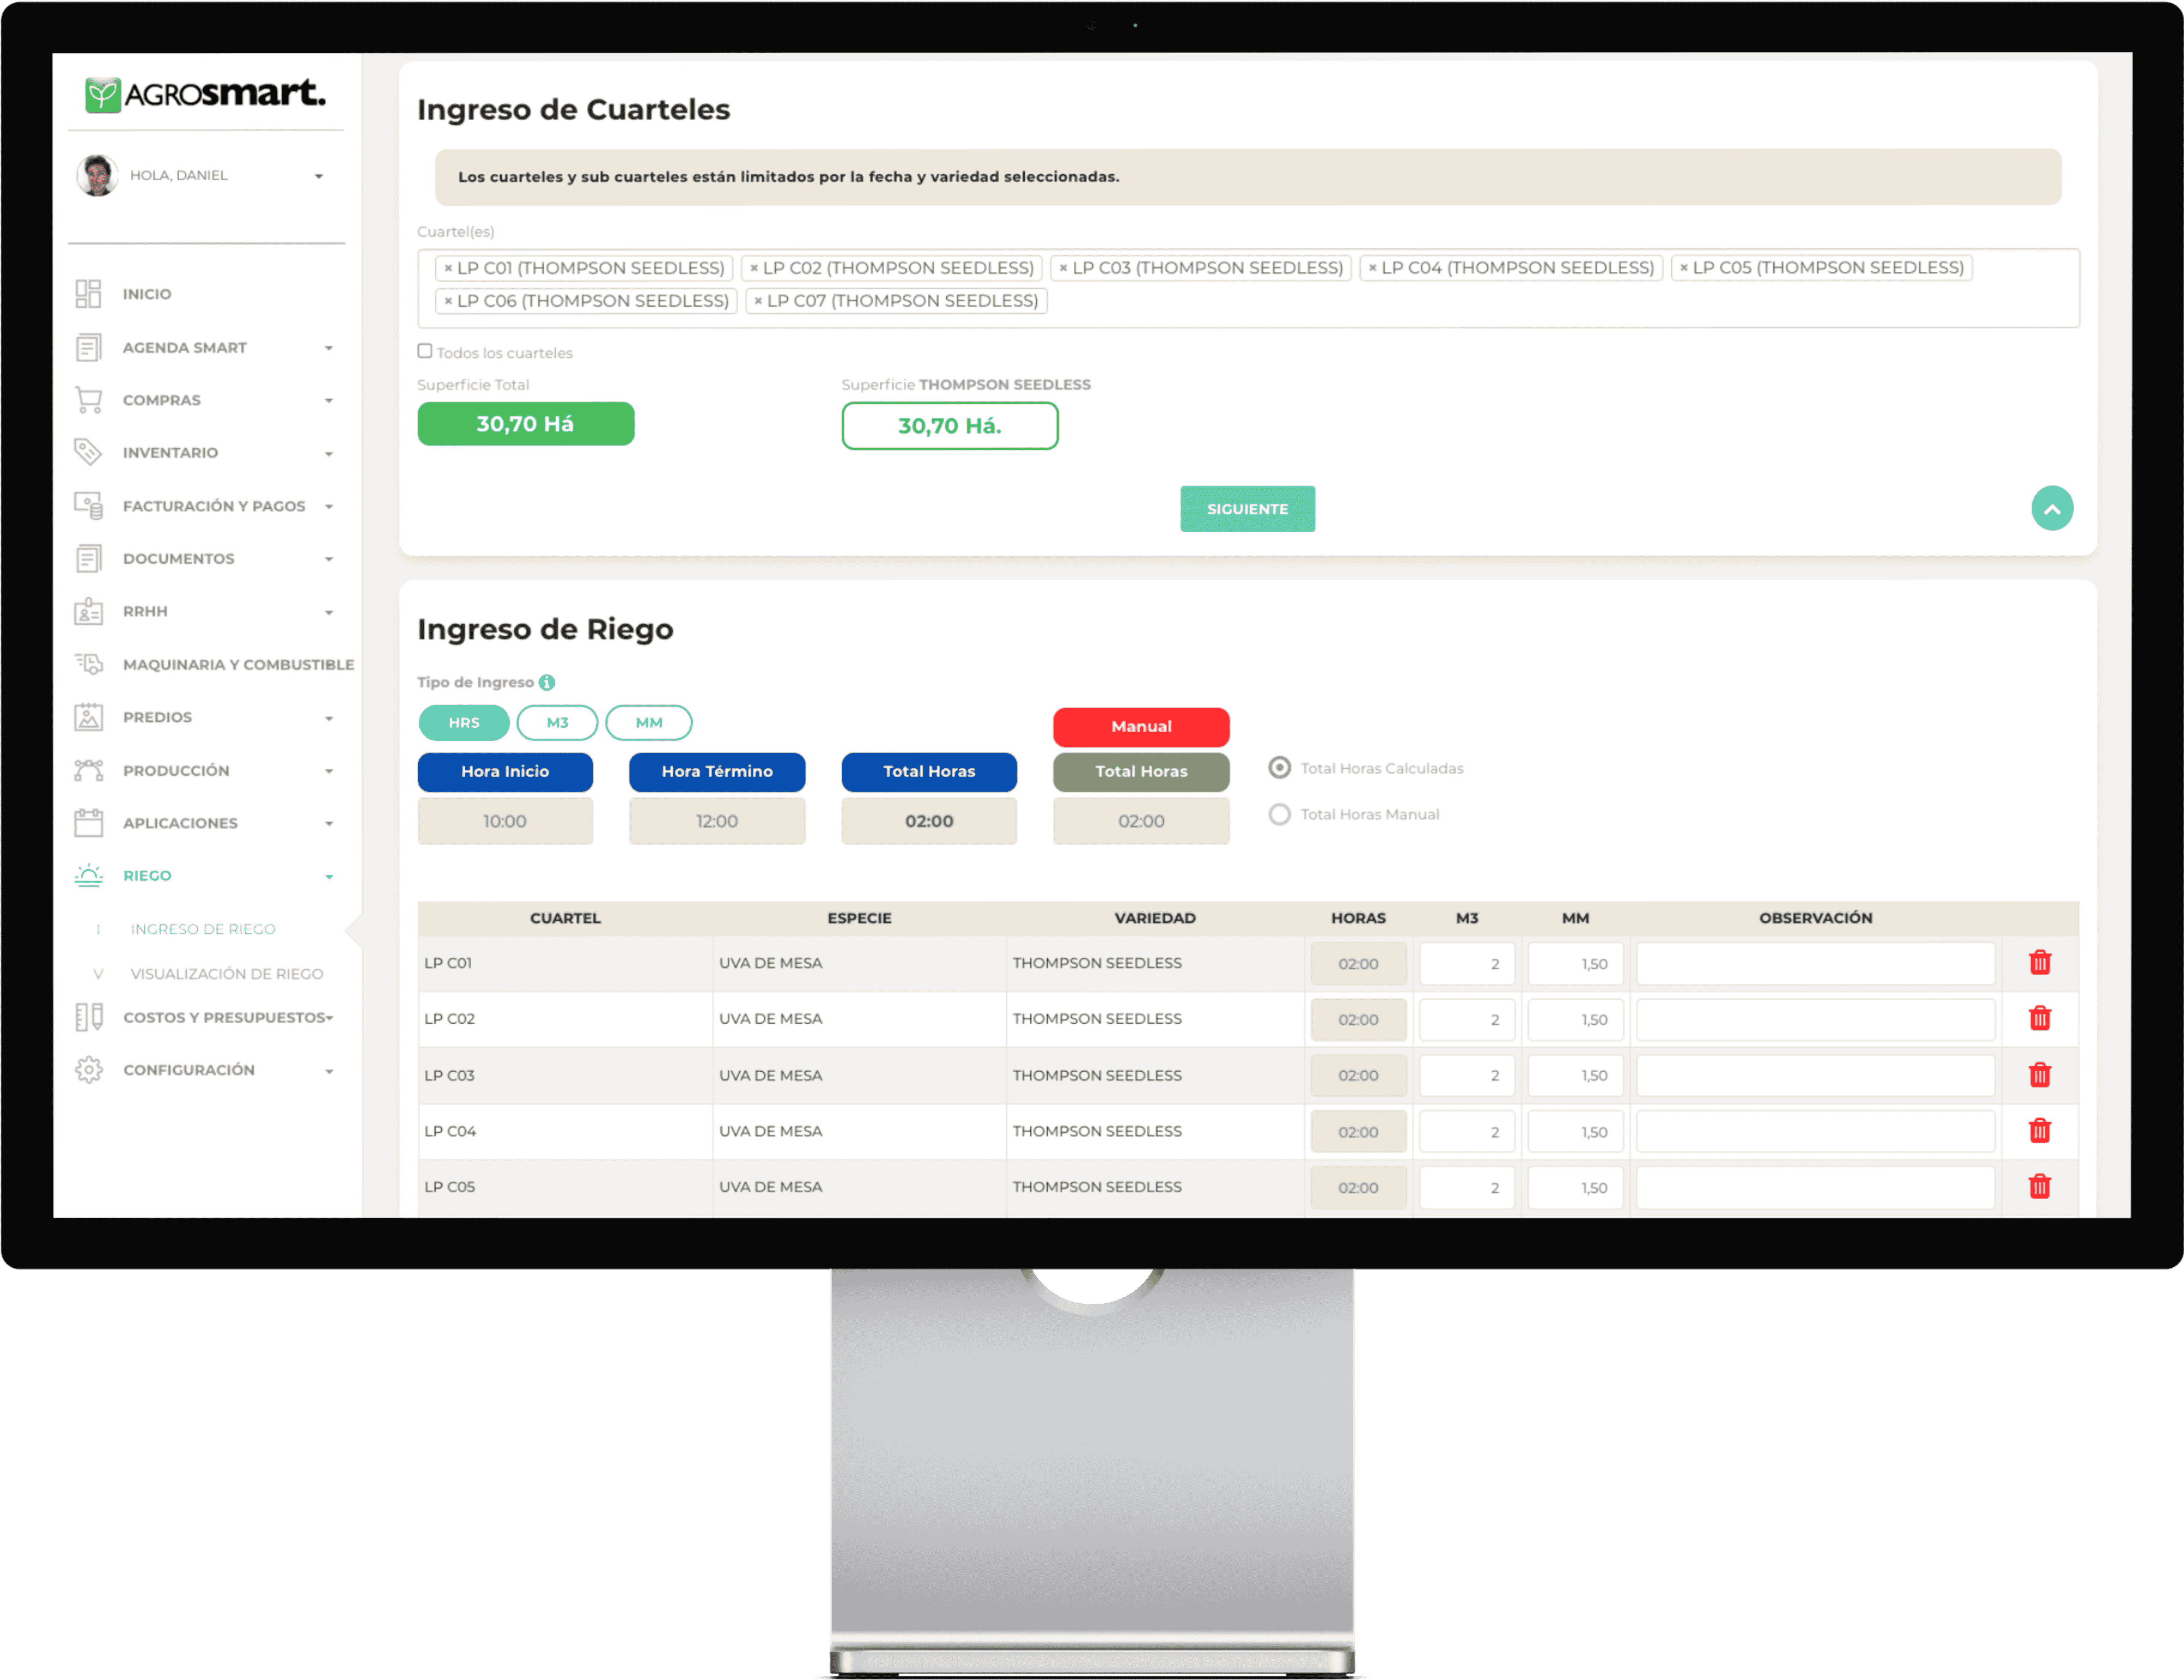Open Visualización de Riego submenu item
This screenshot has width=2184, height=1680.
[226, 973]
